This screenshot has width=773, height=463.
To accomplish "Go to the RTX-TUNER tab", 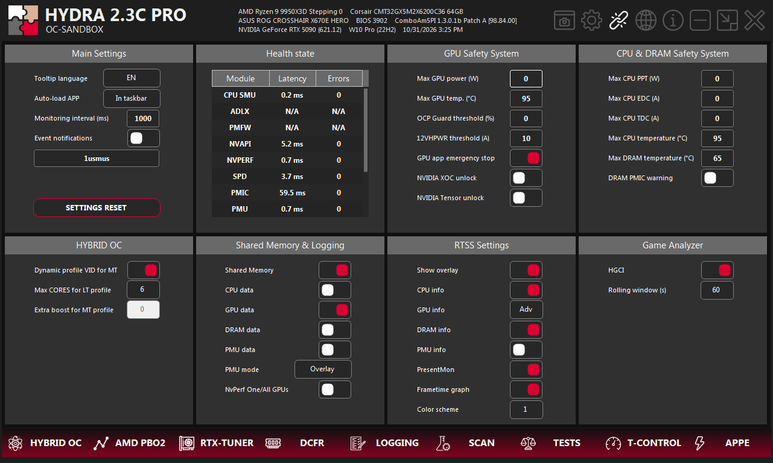I will pos(227,443).
